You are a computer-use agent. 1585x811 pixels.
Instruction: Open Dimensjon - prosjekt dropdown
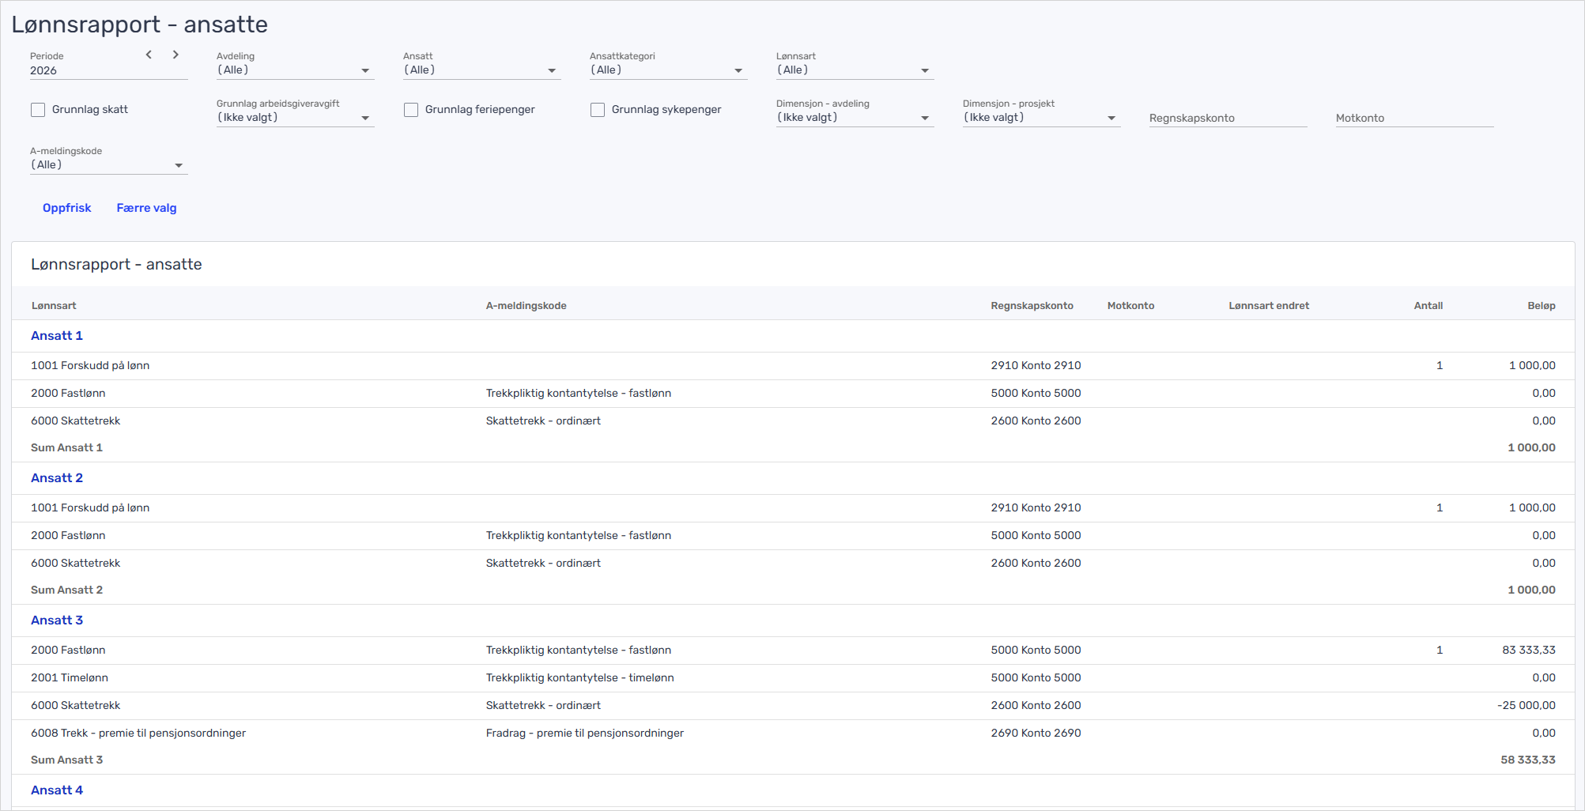point(1040,118)
